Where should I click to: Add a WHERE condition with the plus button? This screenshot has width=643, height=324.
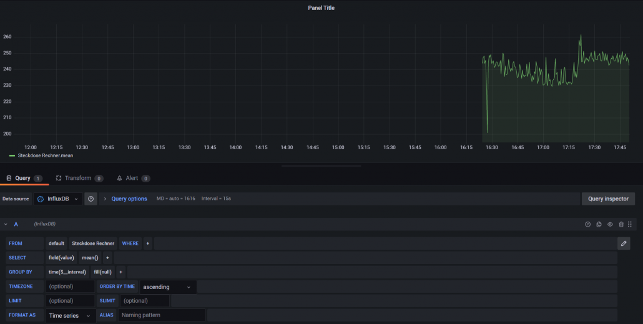click(x=147, y=243)
